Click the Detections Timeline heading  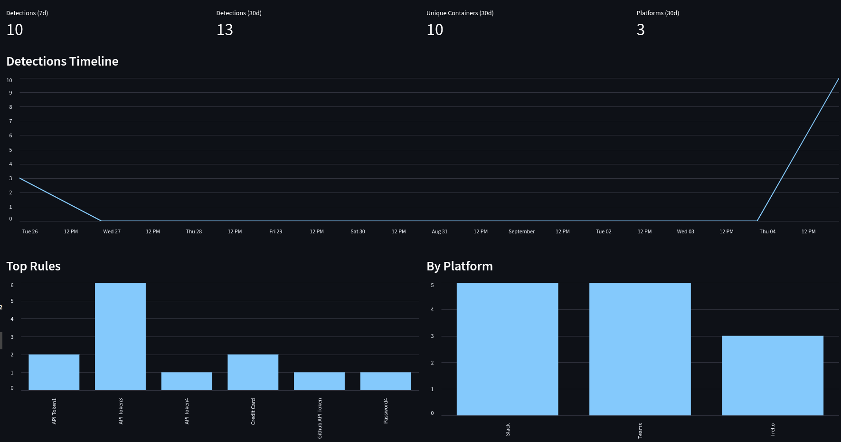(x=62, y=61)
